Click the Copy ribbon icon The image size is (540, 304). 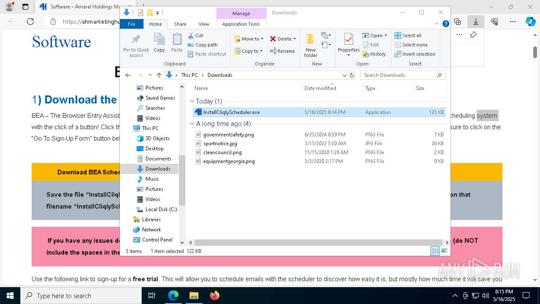click(x=159, y=43)
